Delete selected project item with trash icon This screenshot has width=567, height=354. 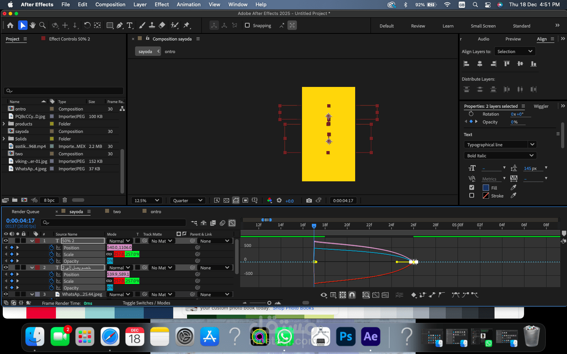tap(65, 200)
